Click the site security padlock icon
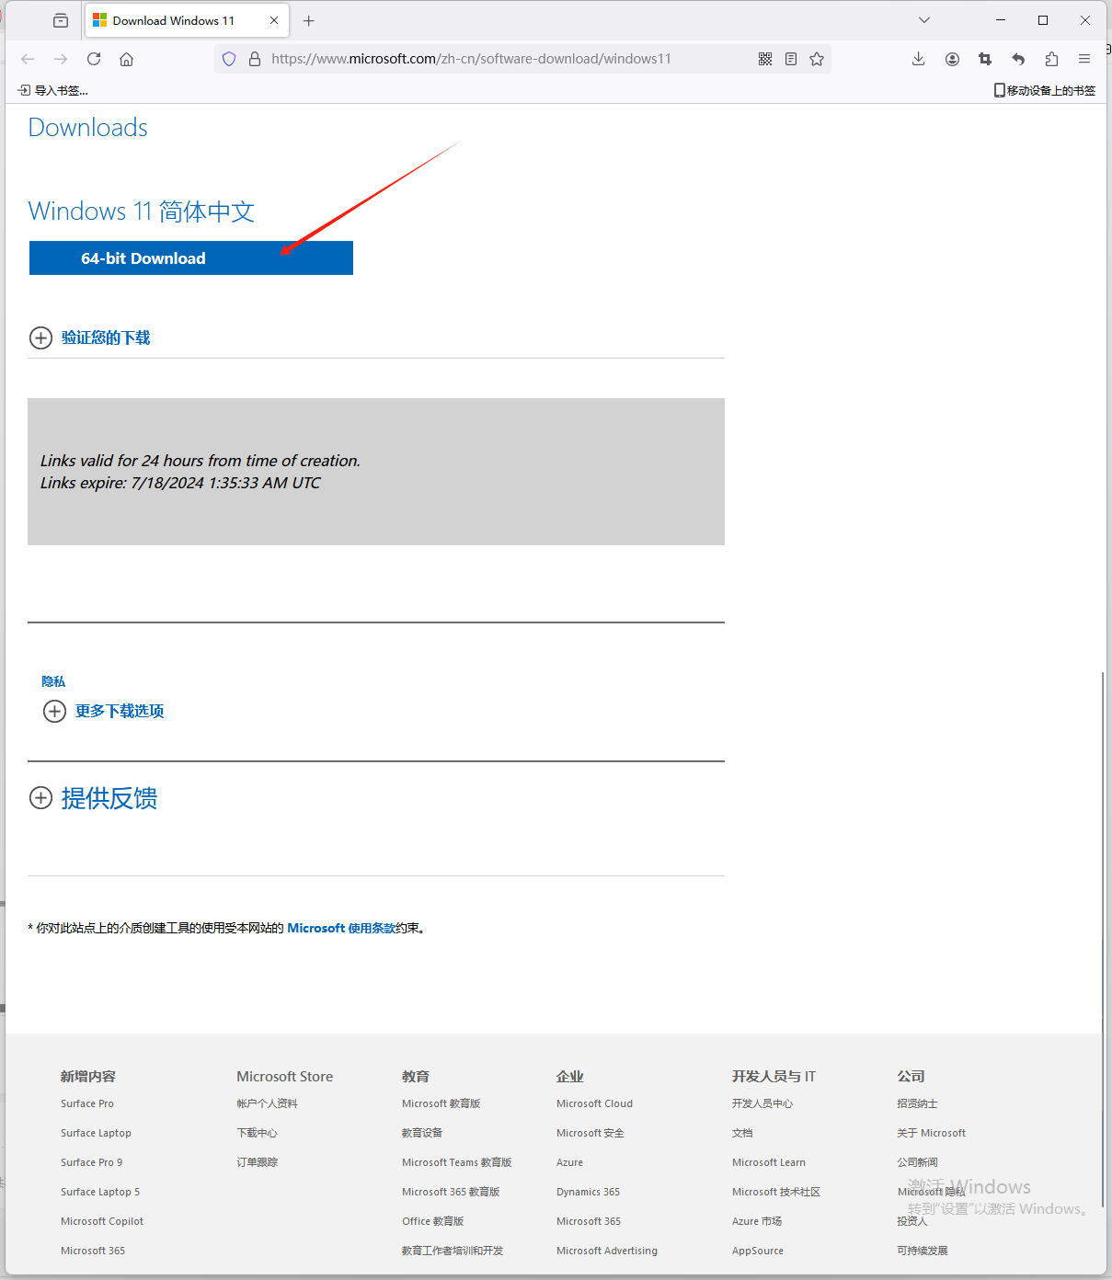 (255, 59)
